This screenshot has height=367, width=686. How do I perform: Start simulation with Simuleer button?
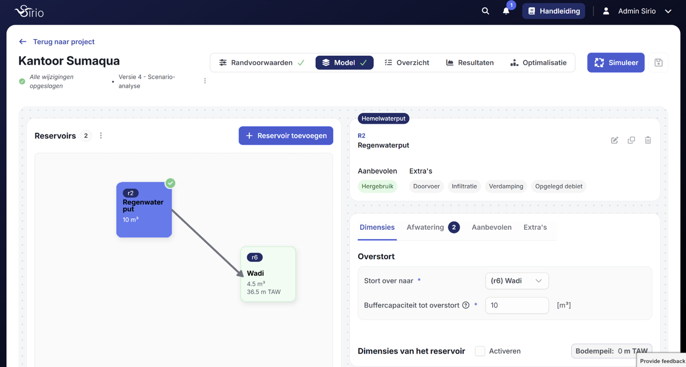click(616, 63)
